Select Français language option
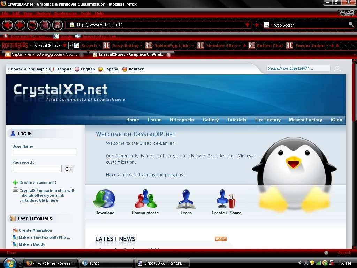 (x=60, y=69)
